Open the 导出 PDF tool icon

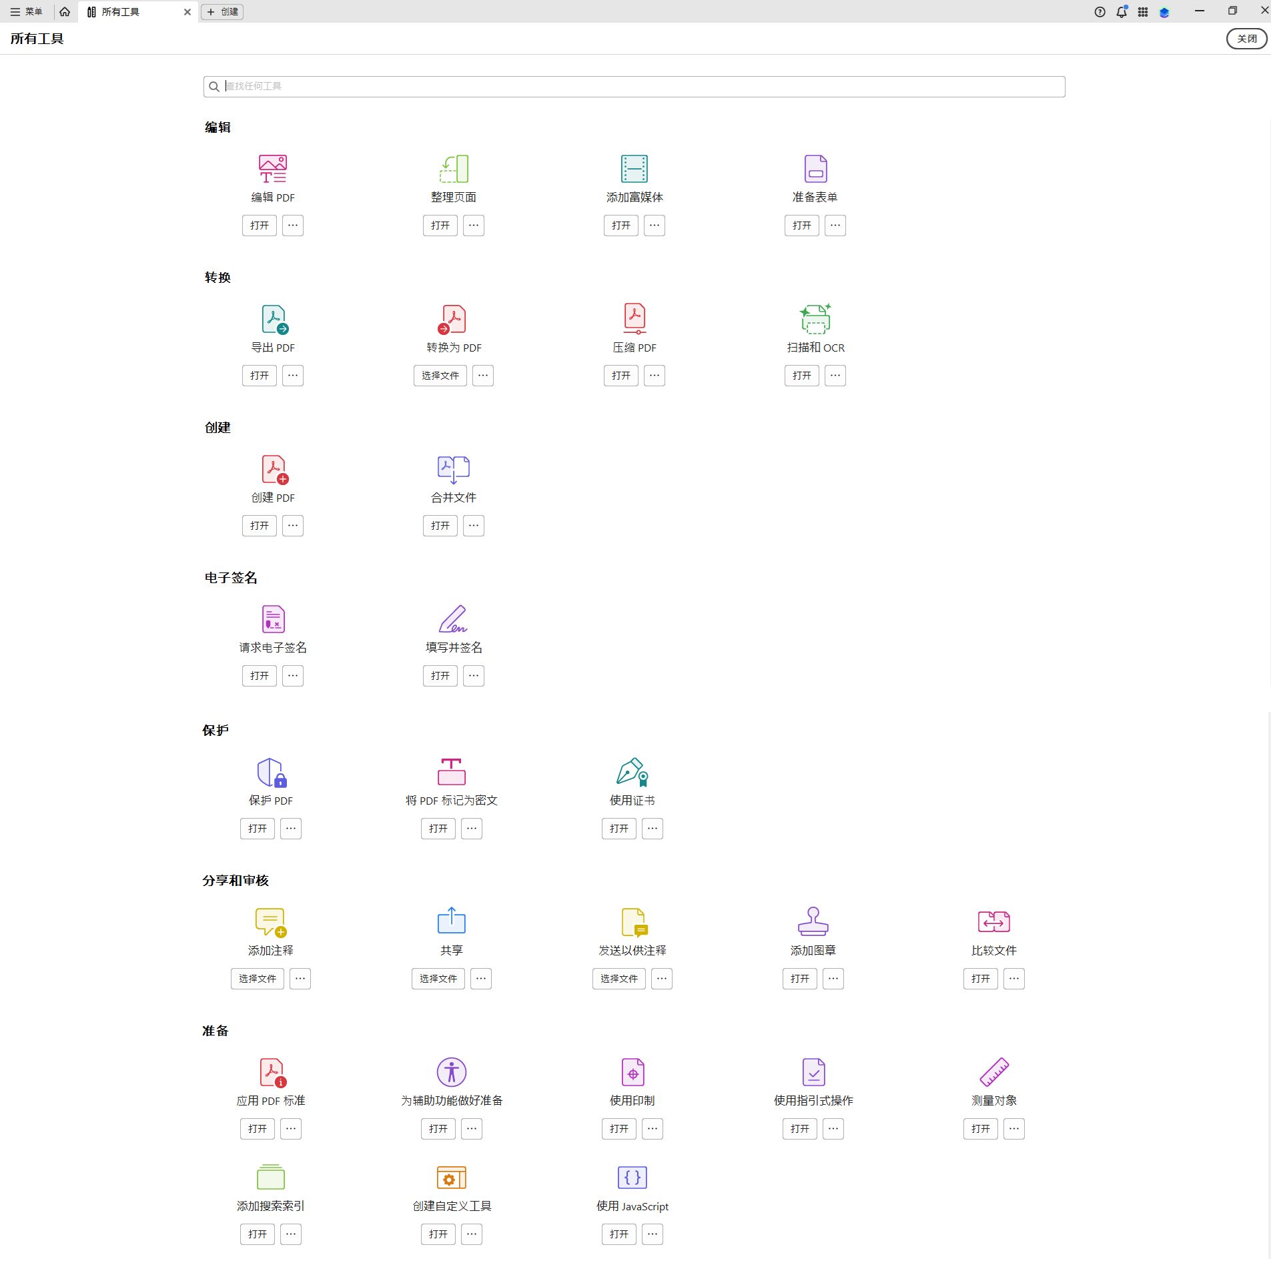pos(274,319)
